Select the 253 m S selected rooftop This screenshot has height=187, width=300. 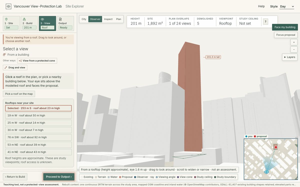(x=38, y=108)
